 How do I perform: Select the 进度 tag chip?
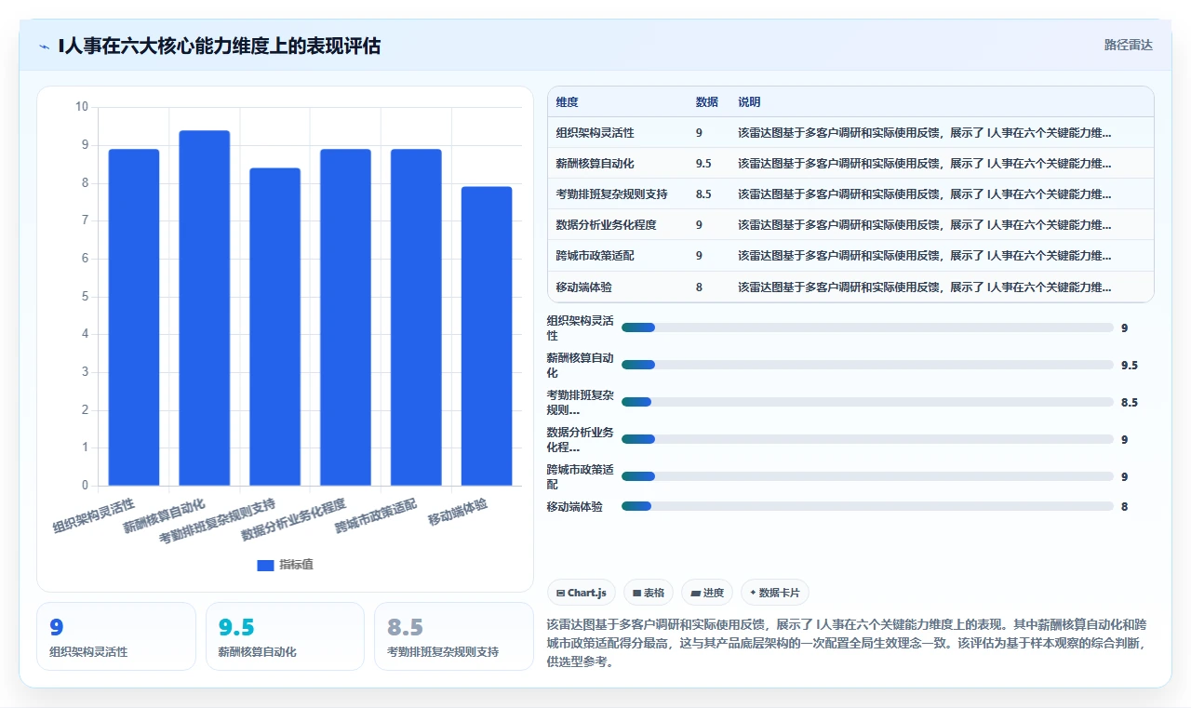tap(707, 593)
